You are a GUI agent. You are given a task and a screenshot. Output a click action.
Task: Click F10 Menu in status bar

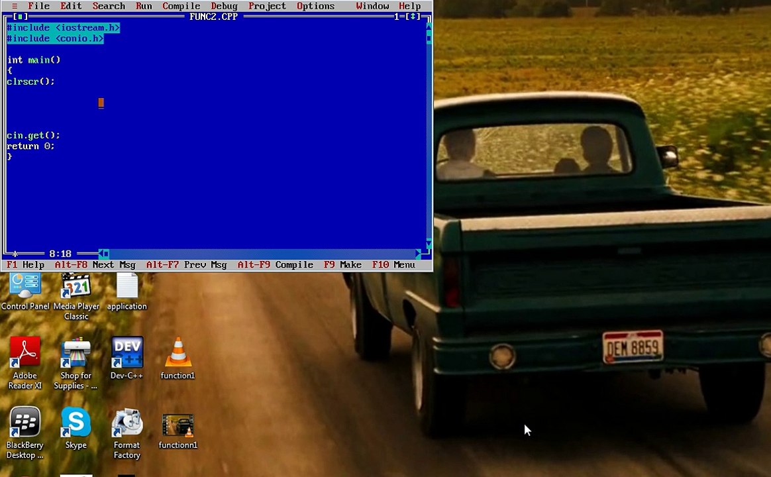click(393, 264)
